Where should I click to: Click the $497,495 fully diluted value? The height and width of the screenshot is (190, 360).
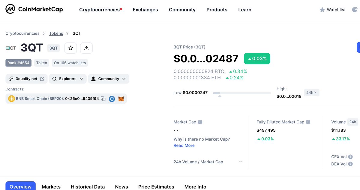(266, 130)
